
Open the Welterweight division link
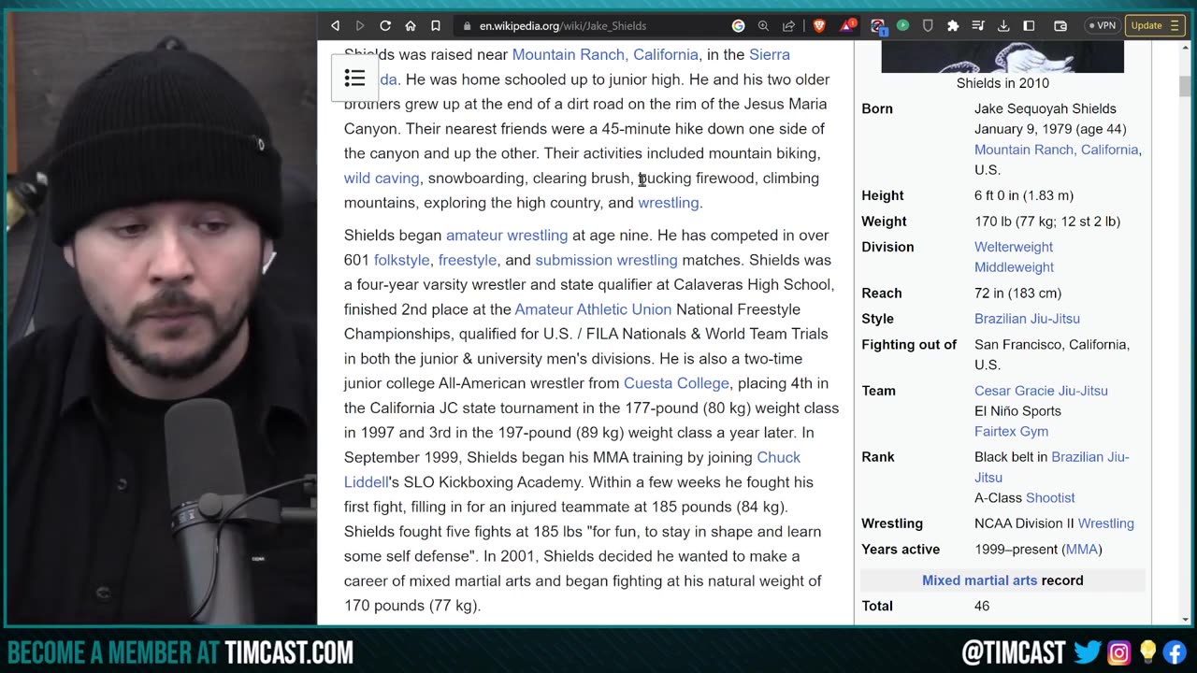pos(1014,247)
